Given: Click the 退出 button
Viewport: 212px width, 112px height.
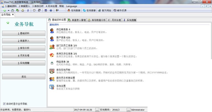Looking at the screenshot, I should coord(24,77).
